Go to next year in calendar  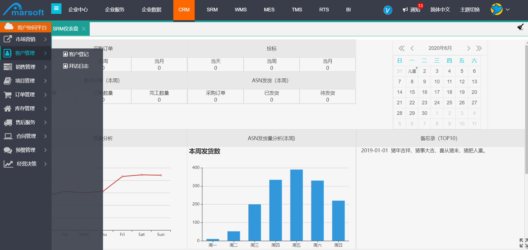[479, 48]
